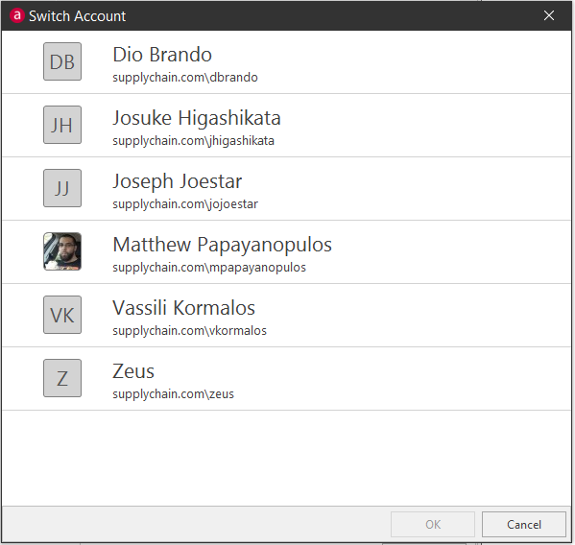The width and height of the screenshot is (575, 545).
Task: Choose the Zeus account name
Action: click(x=133, y=371)
